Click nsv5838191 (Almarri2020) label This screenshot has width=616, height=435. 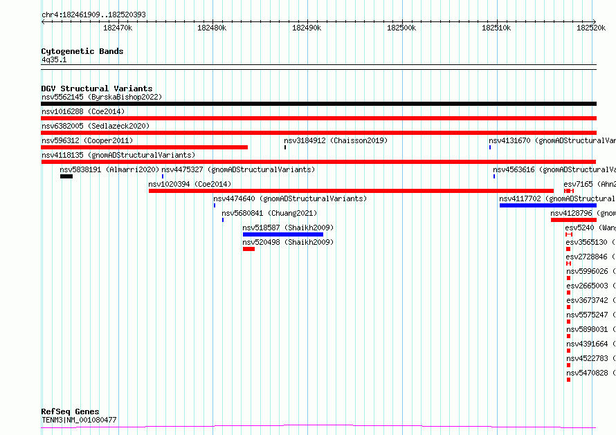(x=109, y=169)
